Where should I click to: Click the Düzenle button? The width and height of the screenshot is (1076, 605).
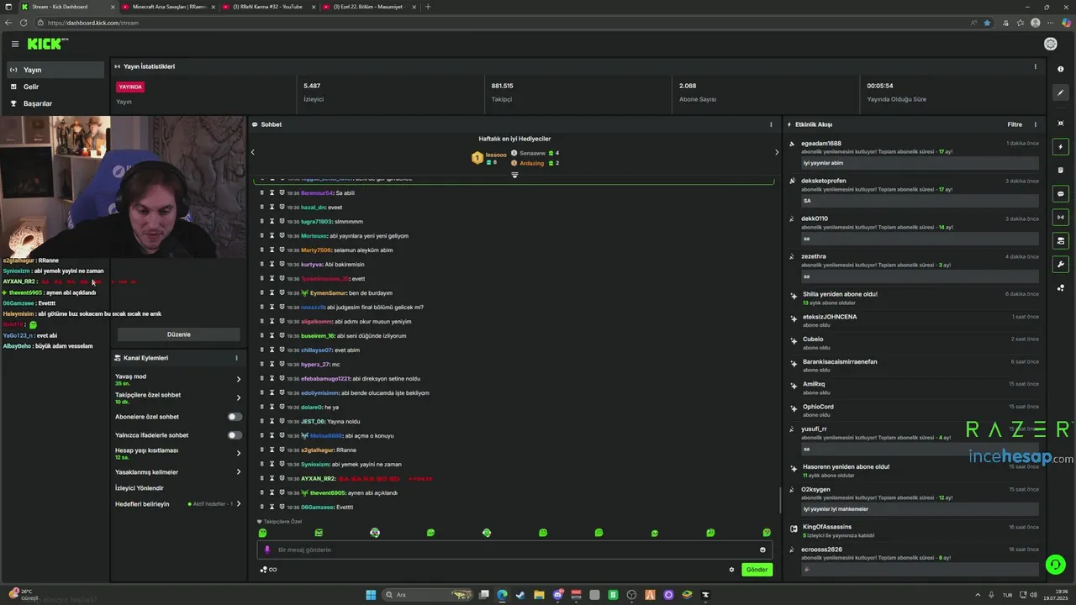pyautogui.click(x=179, y=334)
